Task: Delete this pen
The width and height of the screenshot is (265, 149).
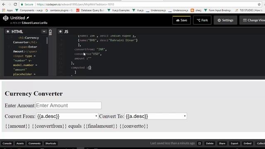Action: (210, 144)
